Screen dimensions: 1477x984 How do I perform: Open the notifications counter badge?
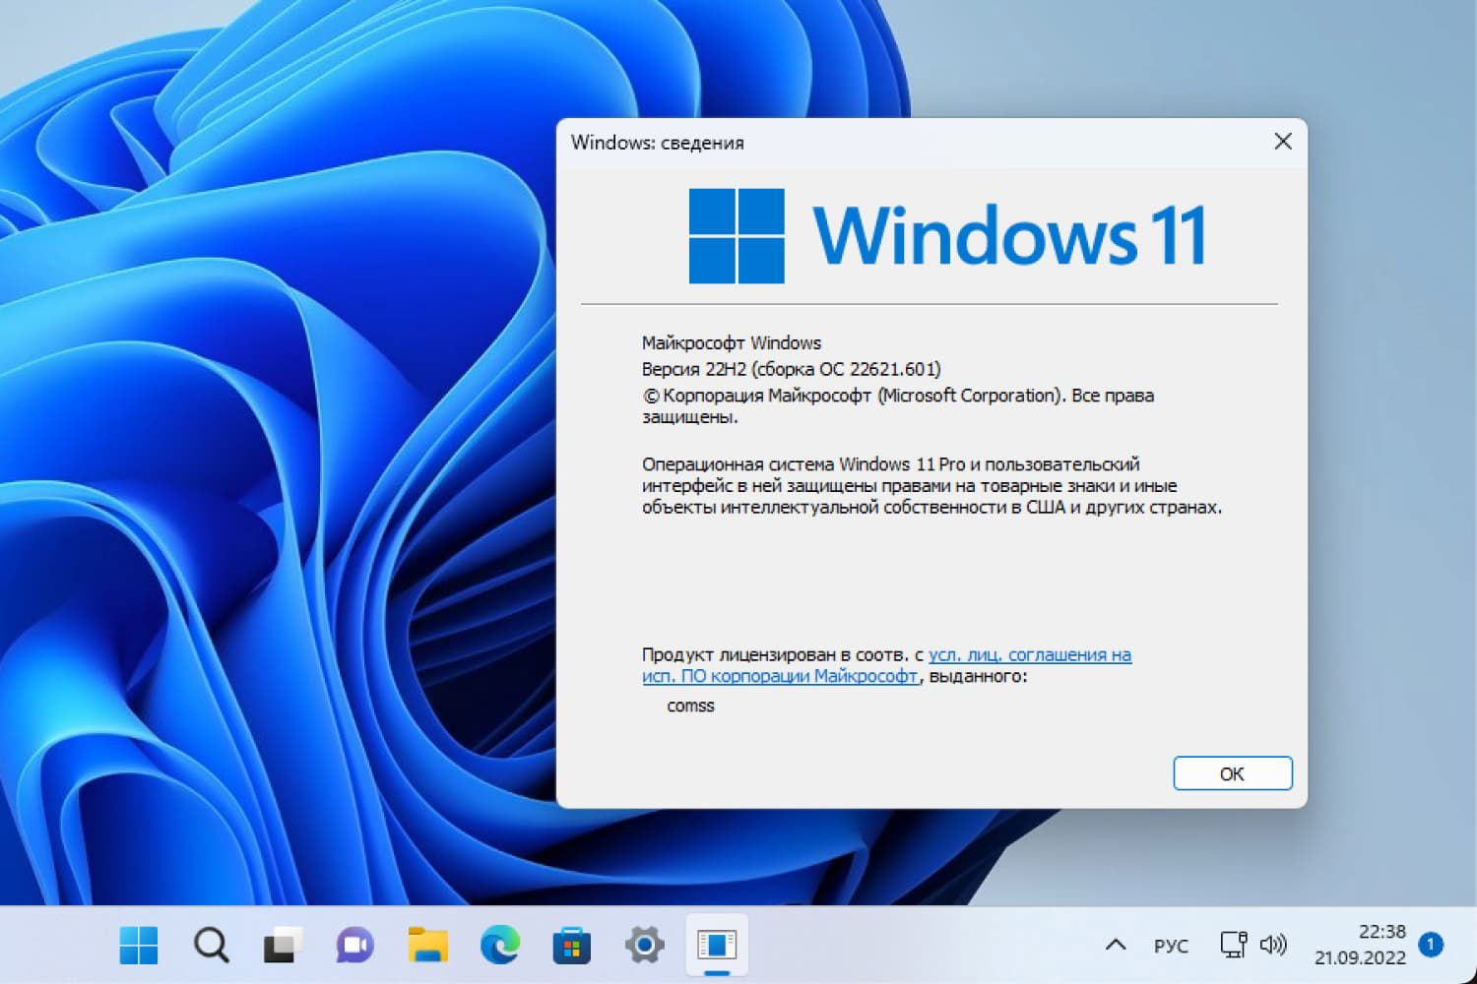pos(1430,943)
